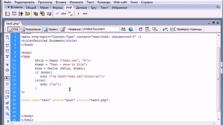Insert PHP Cookie Variables icon
223x125 pixels.
28,14
